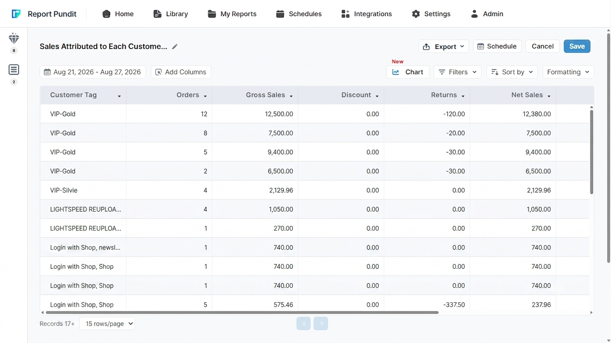Click the Report Pundit logo icon
The width and height of the screenshot is (611, 343).
[16, 14]
